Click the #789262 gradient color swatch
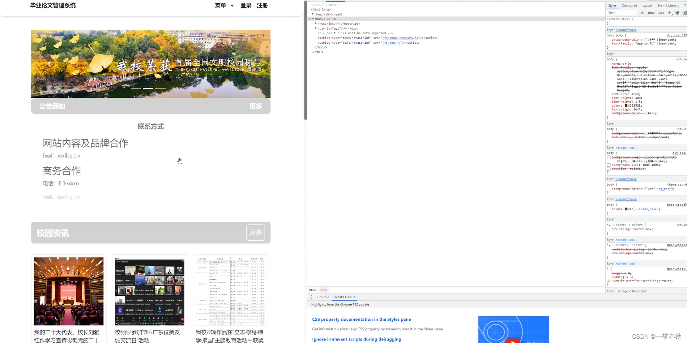Viewport: 687px width, 343px height. [x=649, y=161]
